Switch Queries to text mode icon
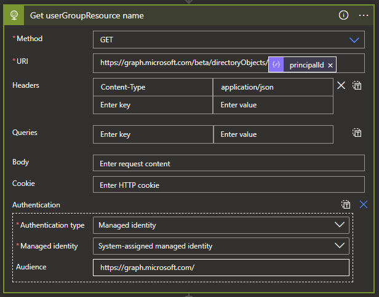Screen dimensions: 379x297 click(357, 133)
